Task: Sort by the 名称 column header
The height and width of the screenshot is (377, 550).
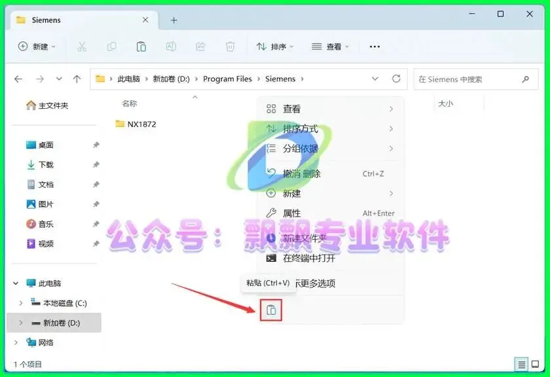Action: [129, 103]
